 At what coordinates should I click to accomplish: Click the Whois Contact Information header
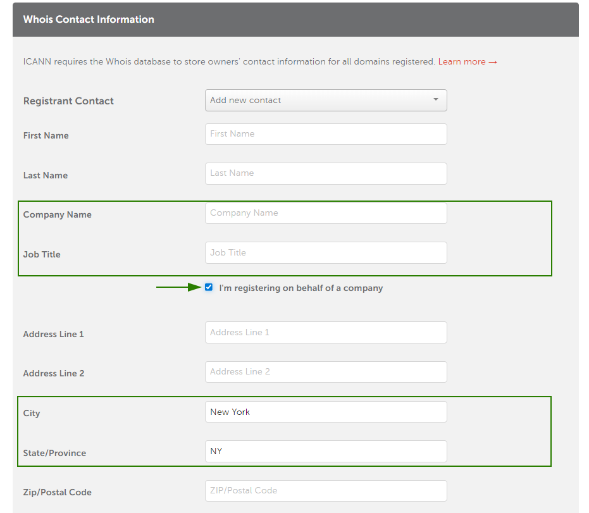click(x=89, y=20)
